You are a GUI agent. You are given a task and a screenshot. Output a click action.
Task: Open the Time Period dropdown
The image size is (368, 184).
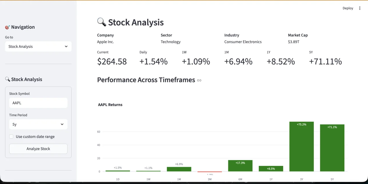click(x=38, y=124)
